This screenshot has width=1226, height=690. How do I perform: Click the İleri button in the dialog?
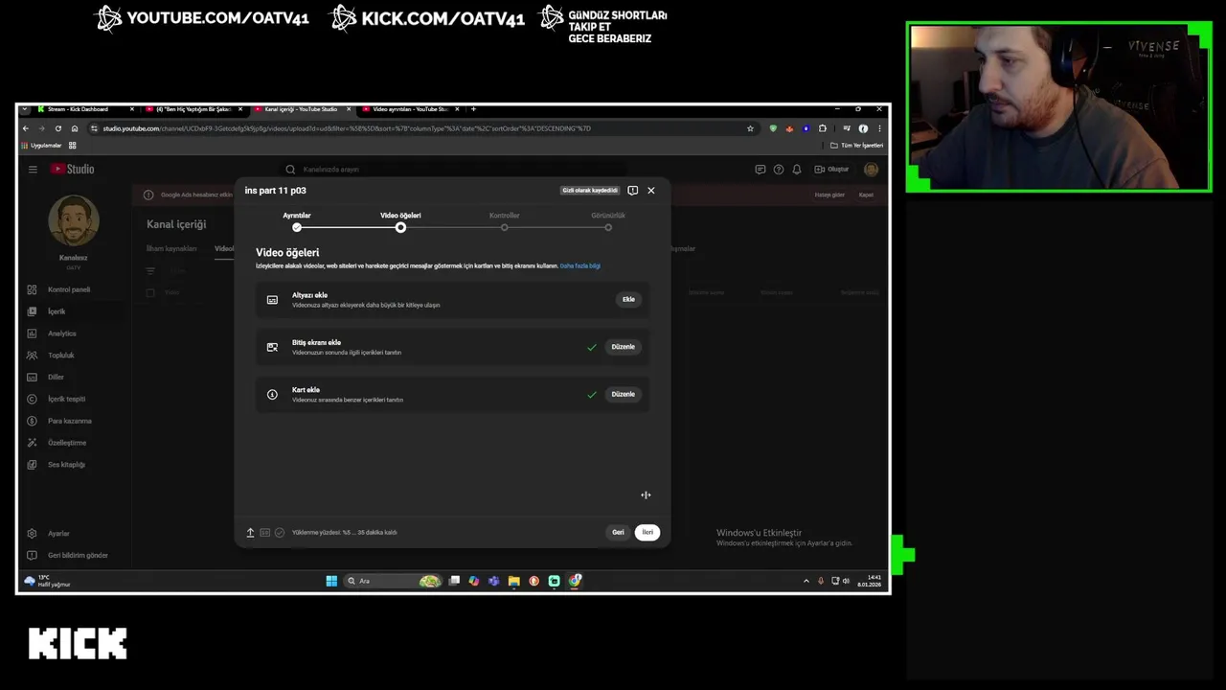[x=647, y=532]
